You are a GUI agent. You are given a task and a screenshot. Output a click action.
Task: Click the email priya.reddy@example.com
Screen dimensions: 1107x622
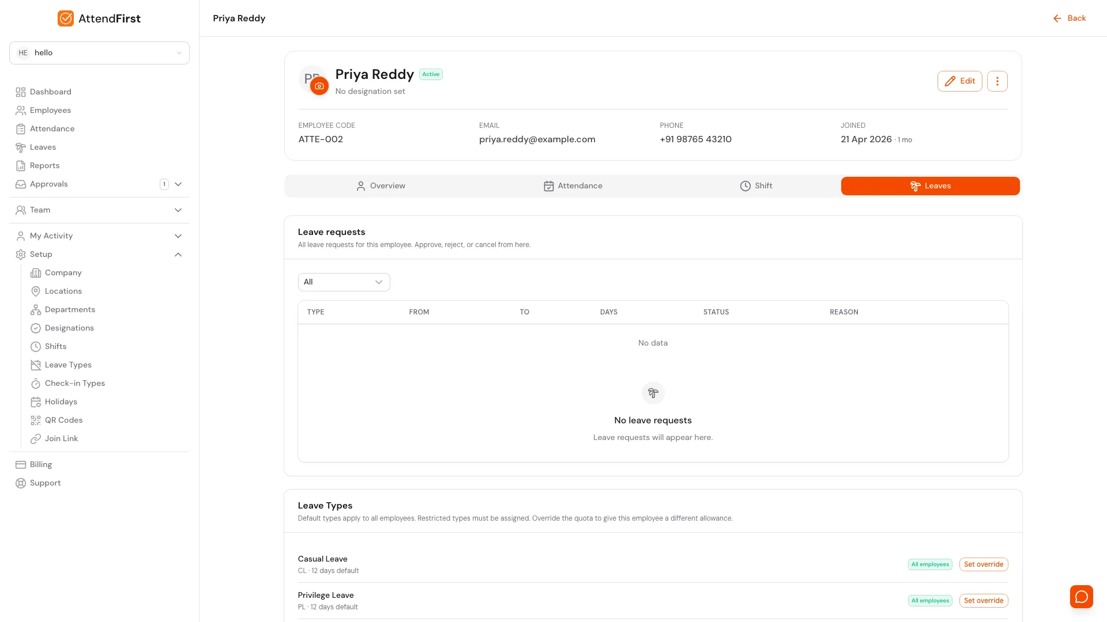(x=537, y=139)
